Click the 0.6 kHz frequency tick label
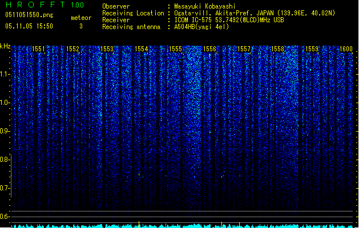The image size is (359, 228). (4, 217)
